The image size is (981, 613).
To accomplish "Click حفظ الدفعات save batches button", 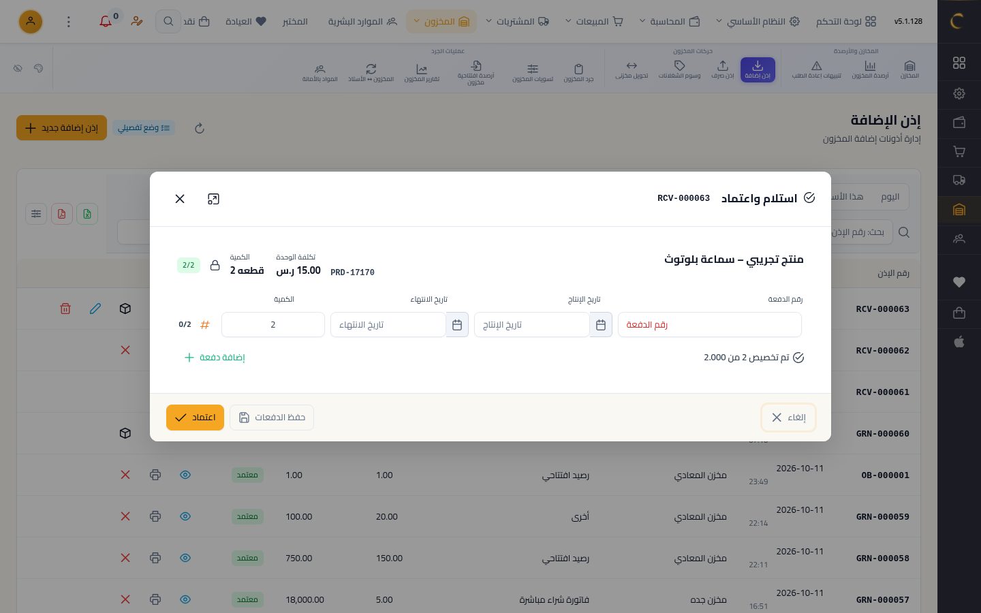I will click(x=272, y=418).
